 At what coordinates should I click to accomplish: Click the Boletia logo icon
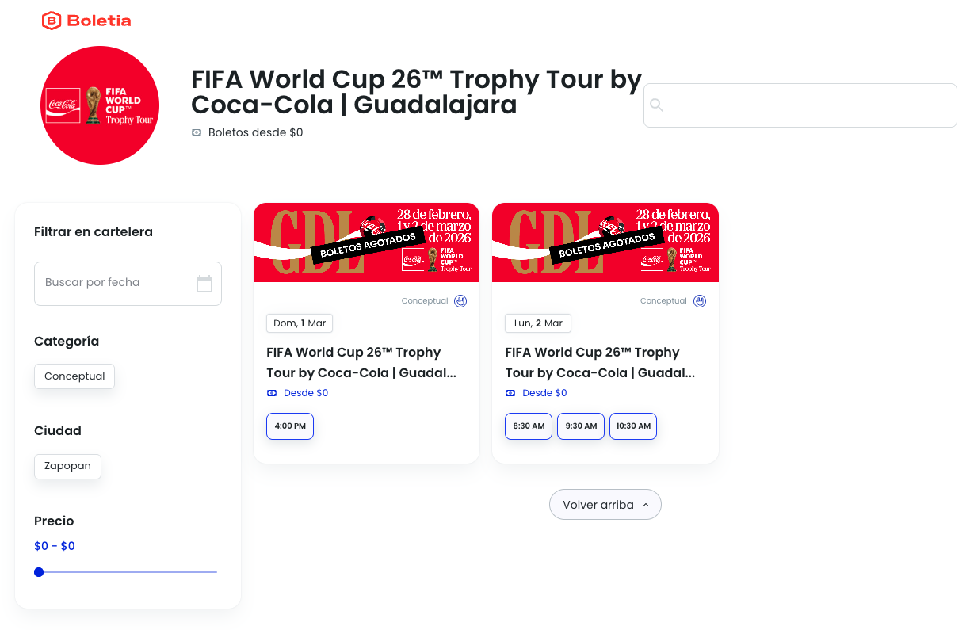coord(52,21)
